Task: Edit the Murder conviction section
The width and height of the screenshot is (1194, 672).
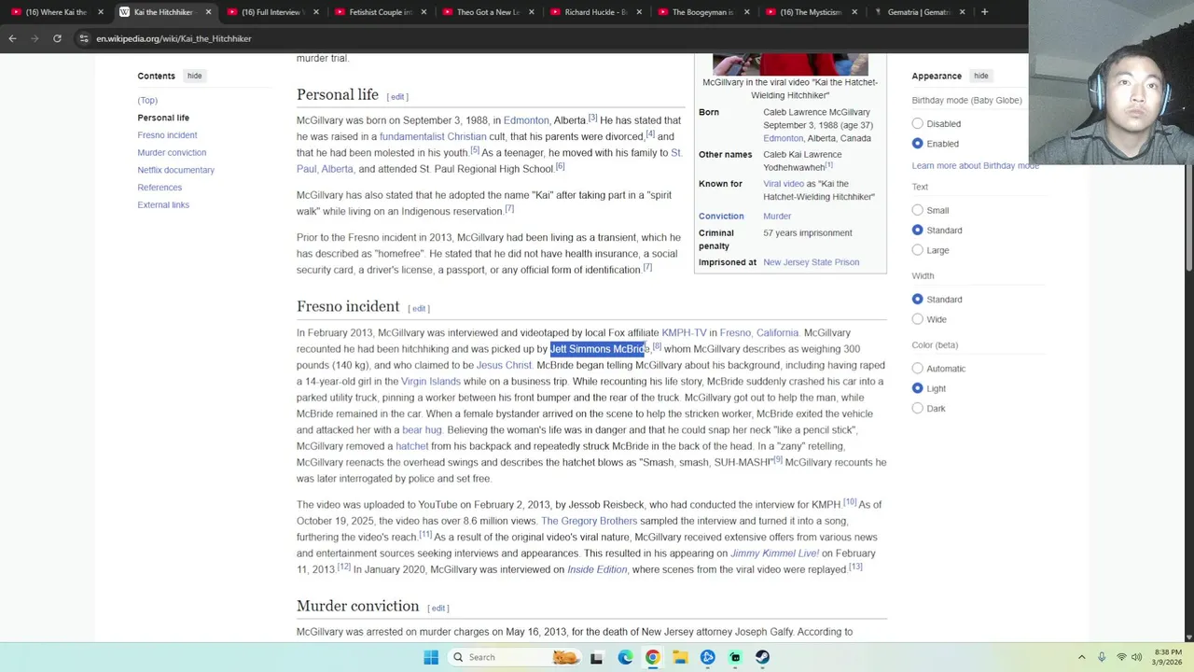Action: point(438,608)
